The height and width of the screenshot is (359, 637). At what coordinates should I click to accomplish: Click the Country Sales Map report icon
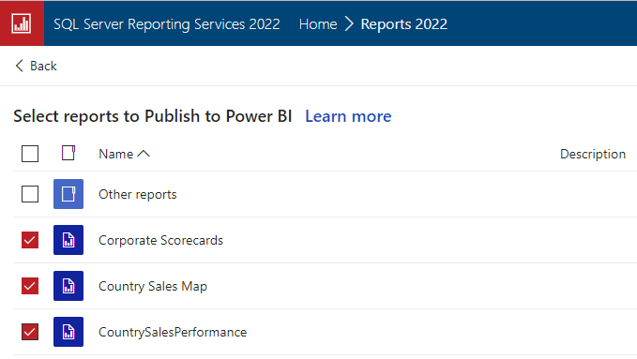coord(68,286)
